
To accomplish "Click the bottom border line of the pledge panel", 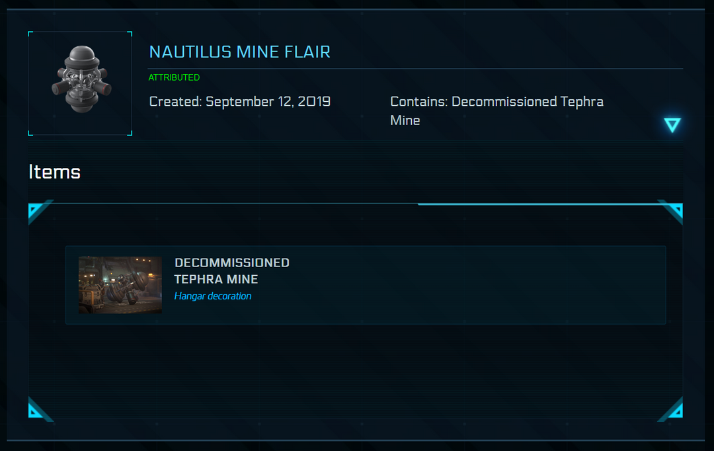I will (357, 440).
